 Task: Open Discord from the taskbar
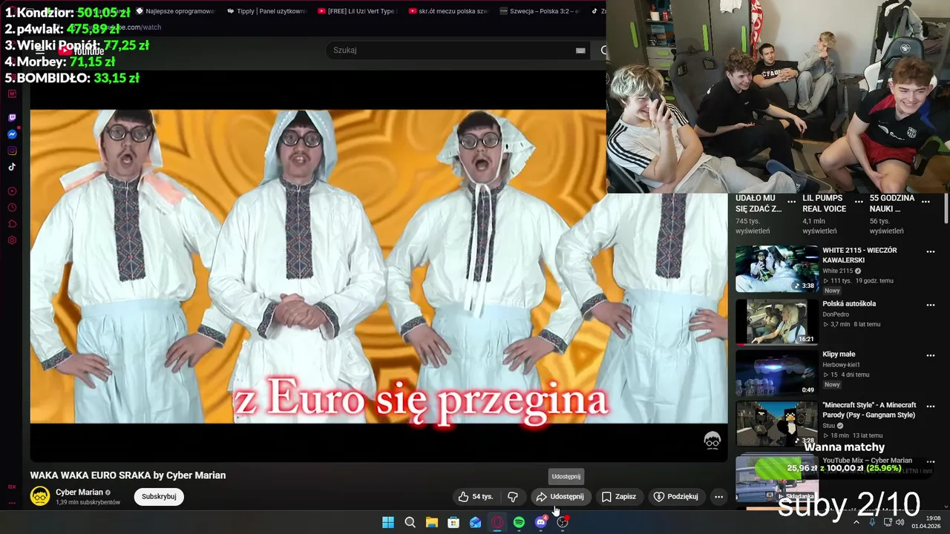541,522
